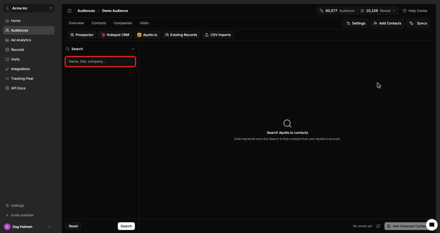Focus the Name, title, company search field
Image resolution: width=440 pixels, height=233 pixels.
(100, 61)
